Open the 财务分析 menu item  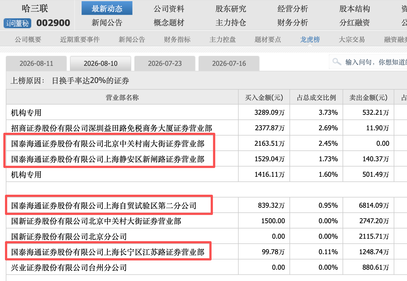tap(293, 22)
